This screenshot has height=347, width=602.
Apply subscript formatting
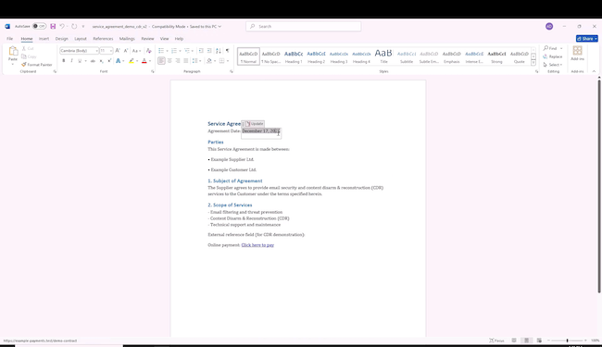pyautogui.click(x=101, y=61)
